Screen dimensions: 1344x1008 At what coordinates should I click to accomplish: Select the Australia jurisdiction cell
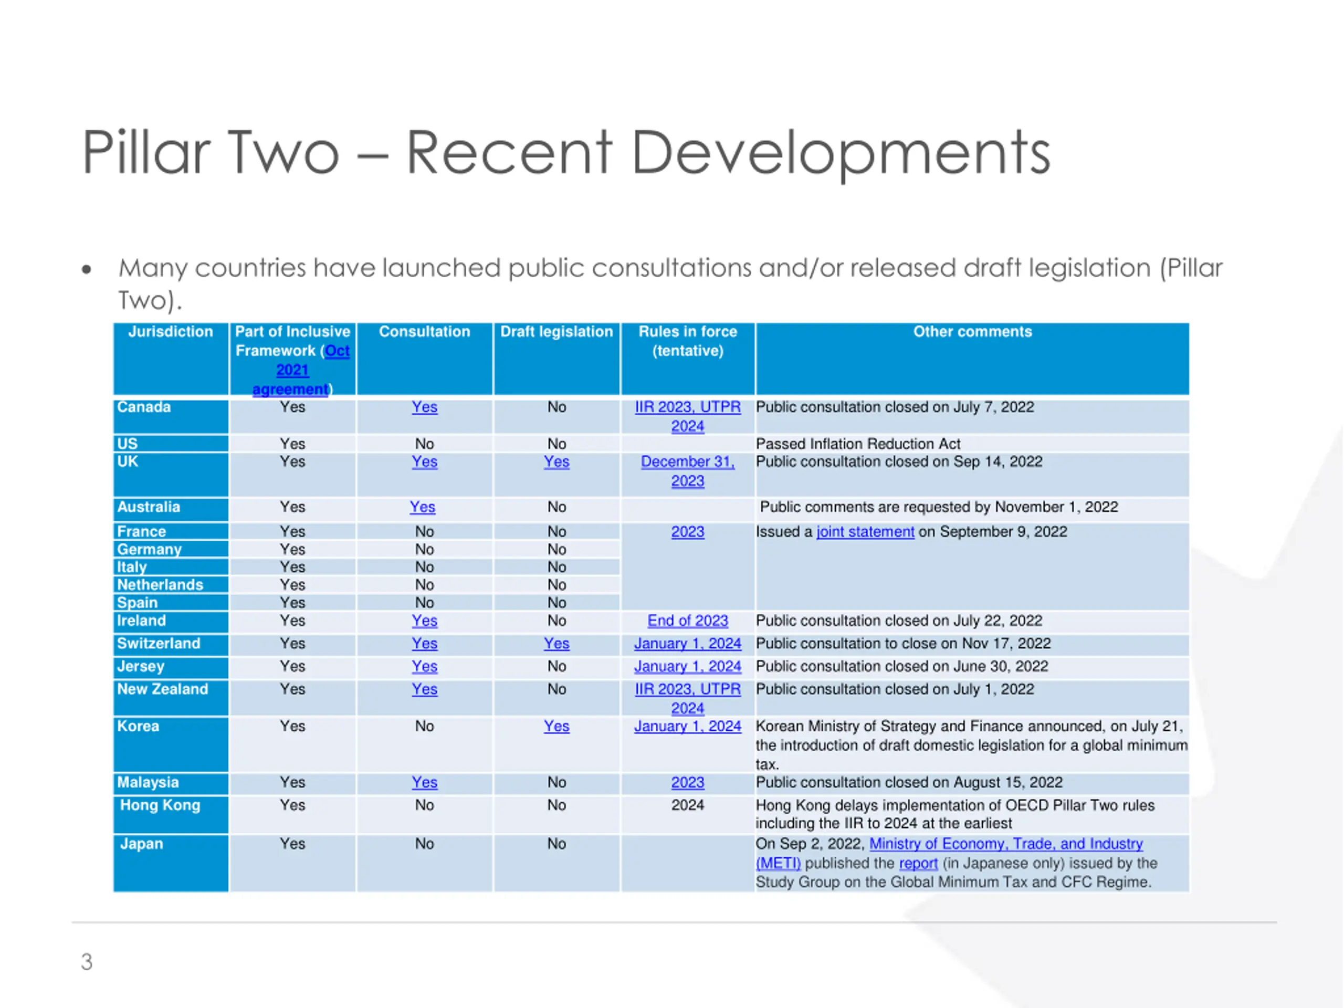coord(171,510)
